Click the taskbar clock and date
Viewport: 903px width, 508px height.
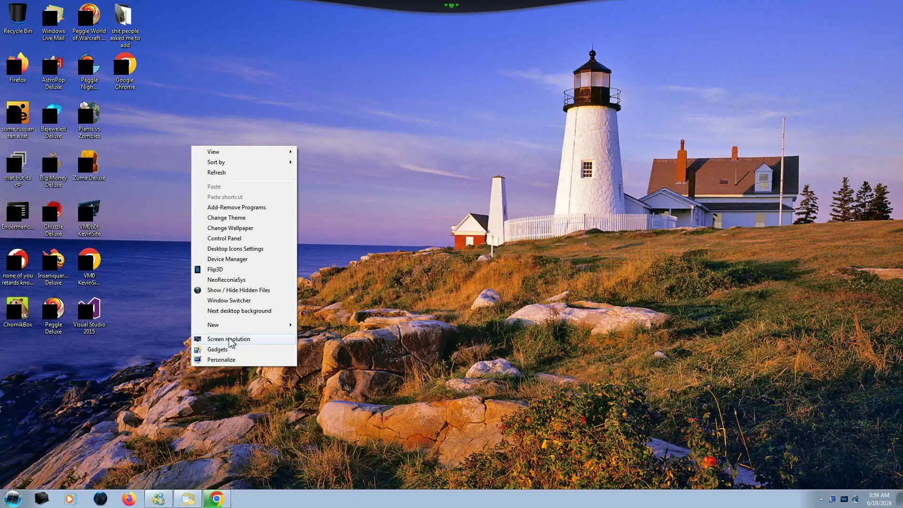pyautogui.click(x=879, y=499)
